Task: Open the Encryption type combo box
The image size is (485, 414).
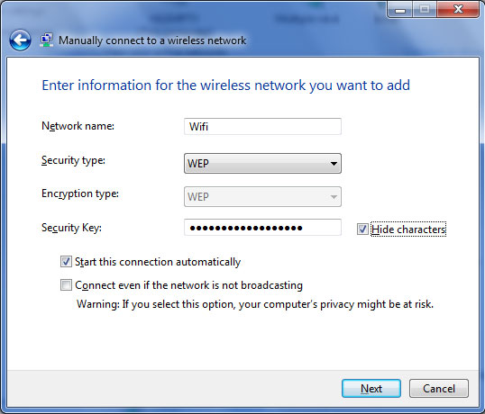Action: (x=262, y=197)
